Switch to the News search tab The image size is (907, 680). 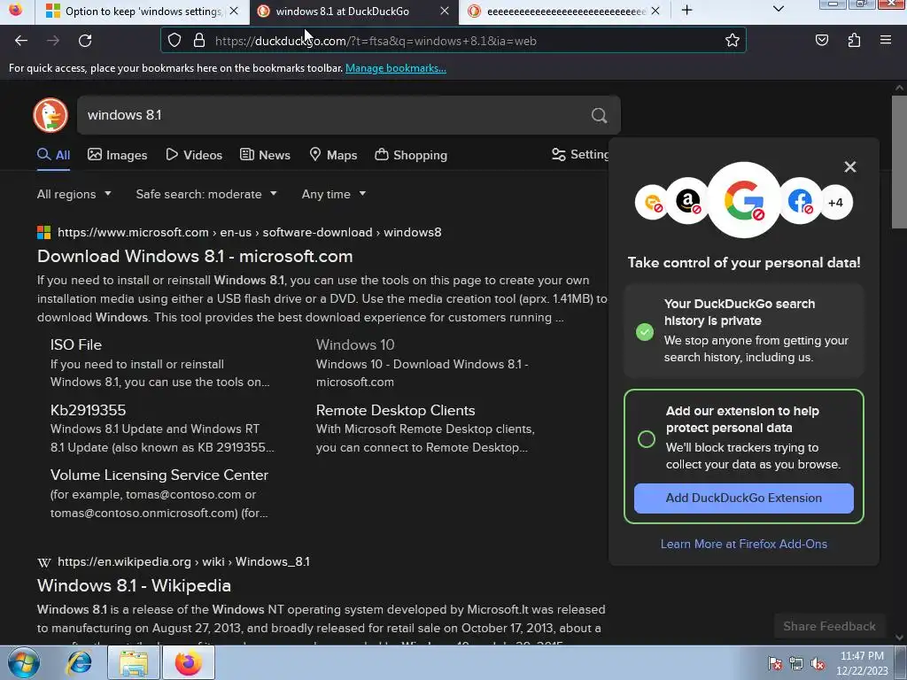(265, 155)
